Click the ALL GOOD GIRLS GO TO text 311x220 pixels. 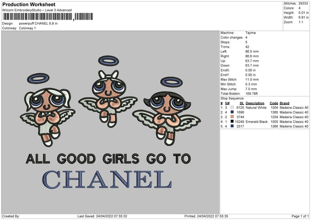coord(108,159)
